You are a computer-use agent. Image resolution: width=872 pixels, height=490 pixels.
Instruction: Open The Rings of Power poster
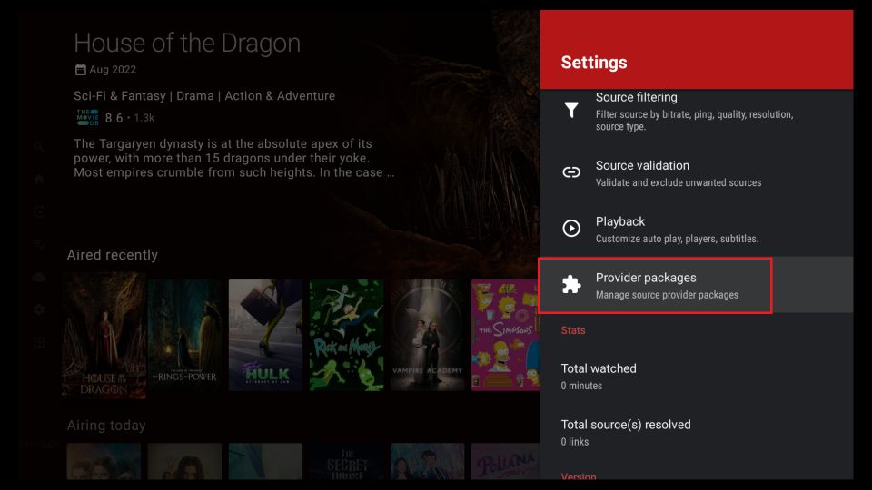tap(184, 335)
